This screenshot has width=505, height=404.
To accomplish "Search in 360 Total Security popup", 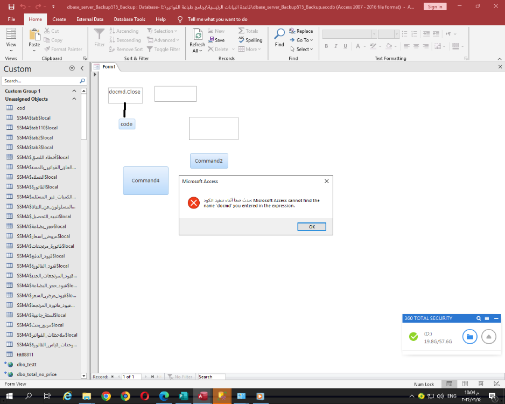I will click(479, 318).
